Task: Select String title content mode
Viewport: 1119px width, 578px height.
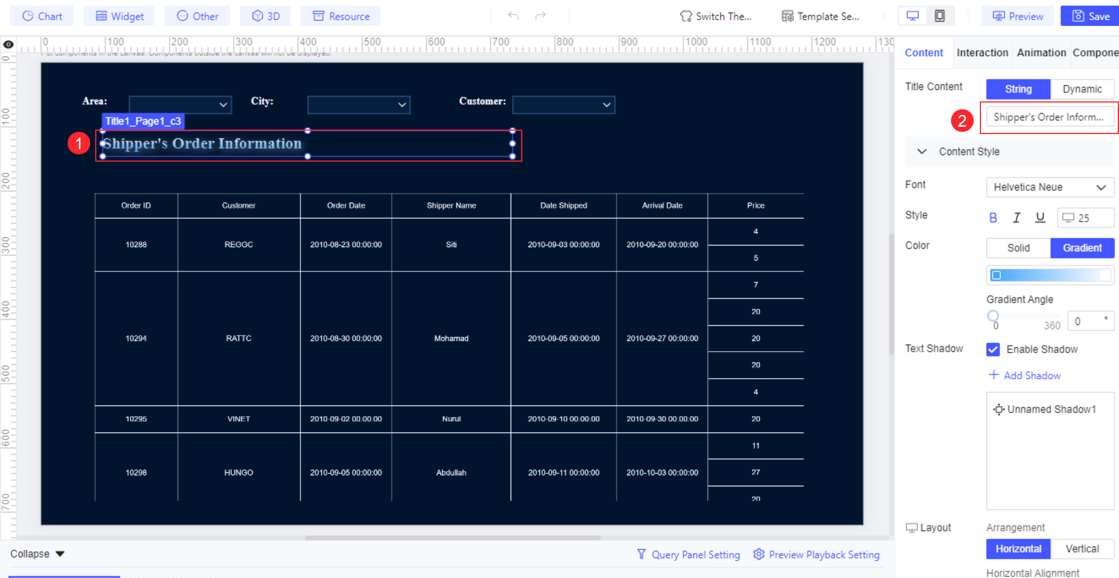Action: tap(1018, 89)
